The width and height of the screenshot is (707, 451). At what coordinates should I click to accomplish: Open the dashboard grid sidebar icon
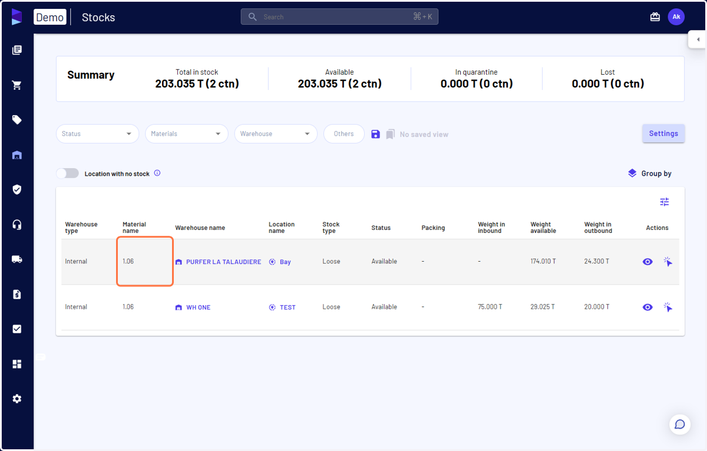pos(17,364)
